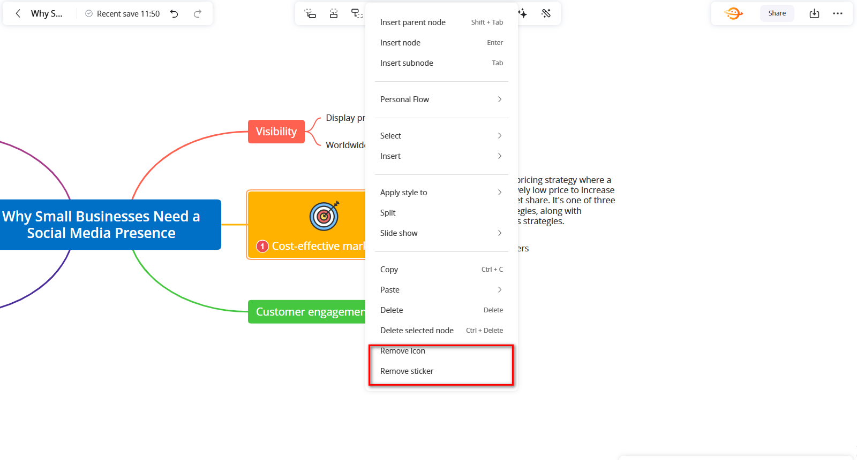The width and height of the screenshot is (857, 460).
Task: Select the red Visibility node
Action: [276, 132]
